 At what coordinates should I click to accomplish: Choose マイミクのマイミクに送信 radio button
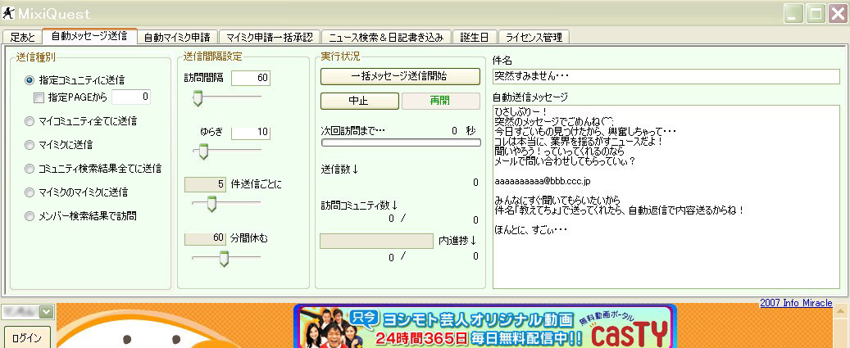[x=76, y=192]
